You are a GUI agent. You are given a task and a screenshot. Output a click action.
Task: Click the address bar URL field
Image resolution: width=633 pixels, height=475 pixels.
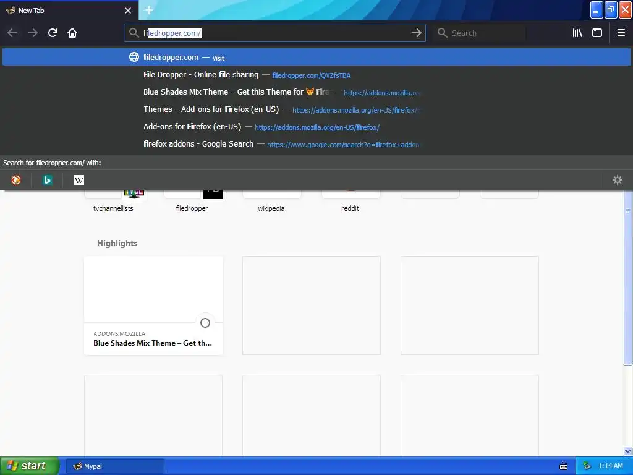[274, 33]
